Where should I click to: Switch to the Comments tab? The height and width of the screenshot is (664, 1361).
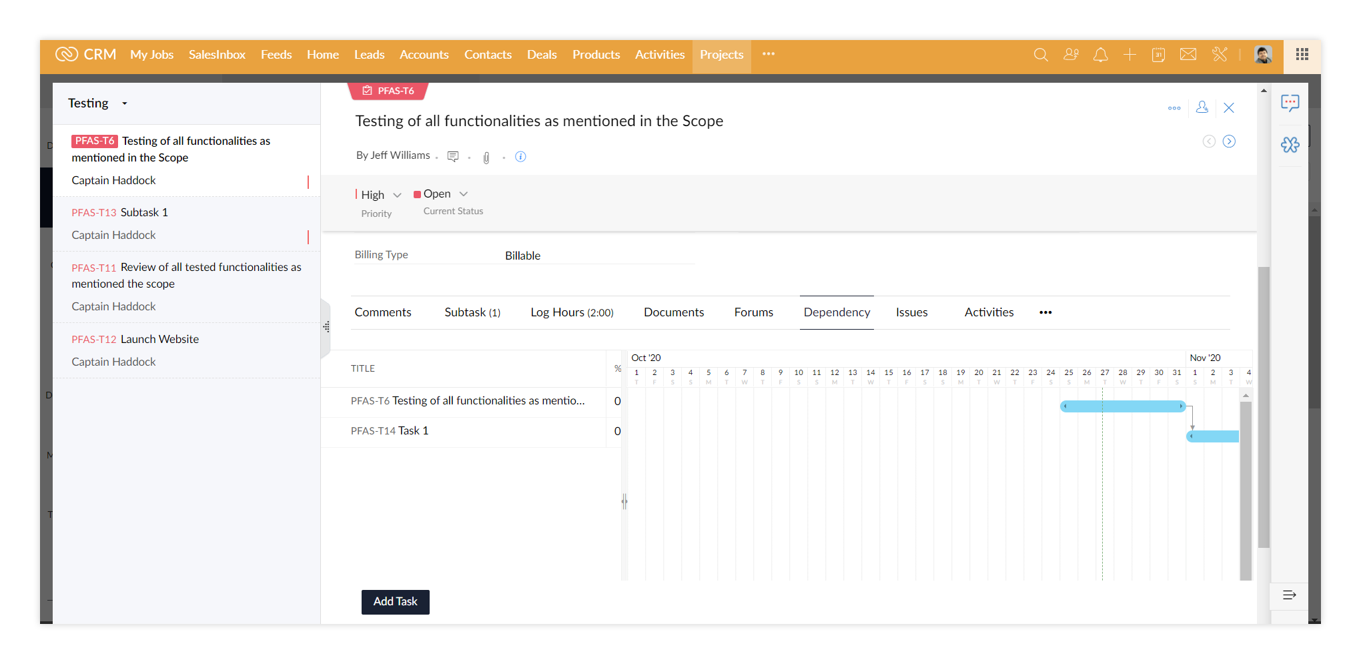[383, 312]
